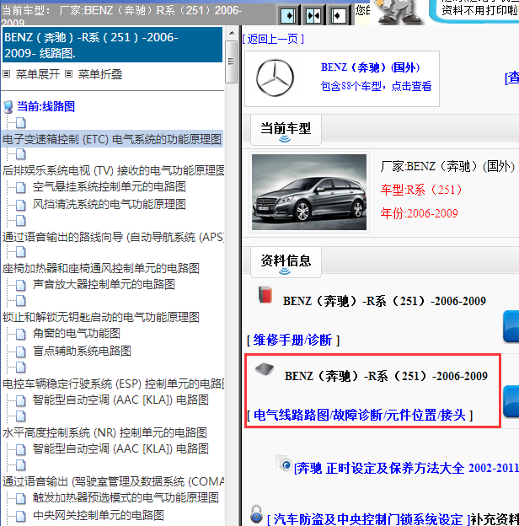
Task: Open 电控车辆稳定行驶系统 (ESP) 控制单元的电路图
Action: [x=114, y=384]
